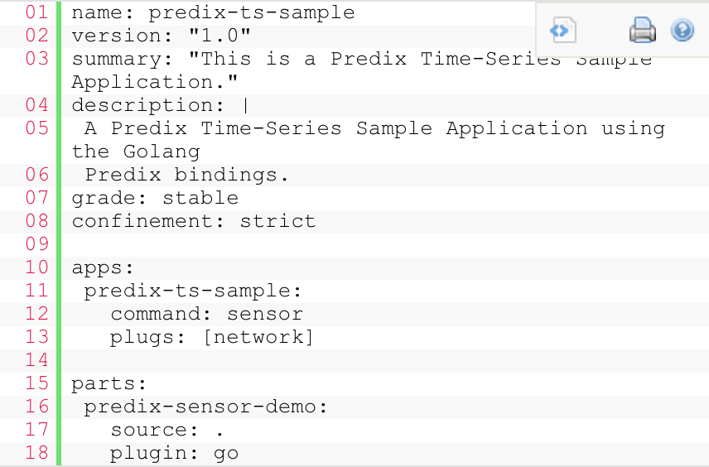This screenshot has height=467, width=709.
Task: Click the 'confinement: strict' line
Action: 194,222
